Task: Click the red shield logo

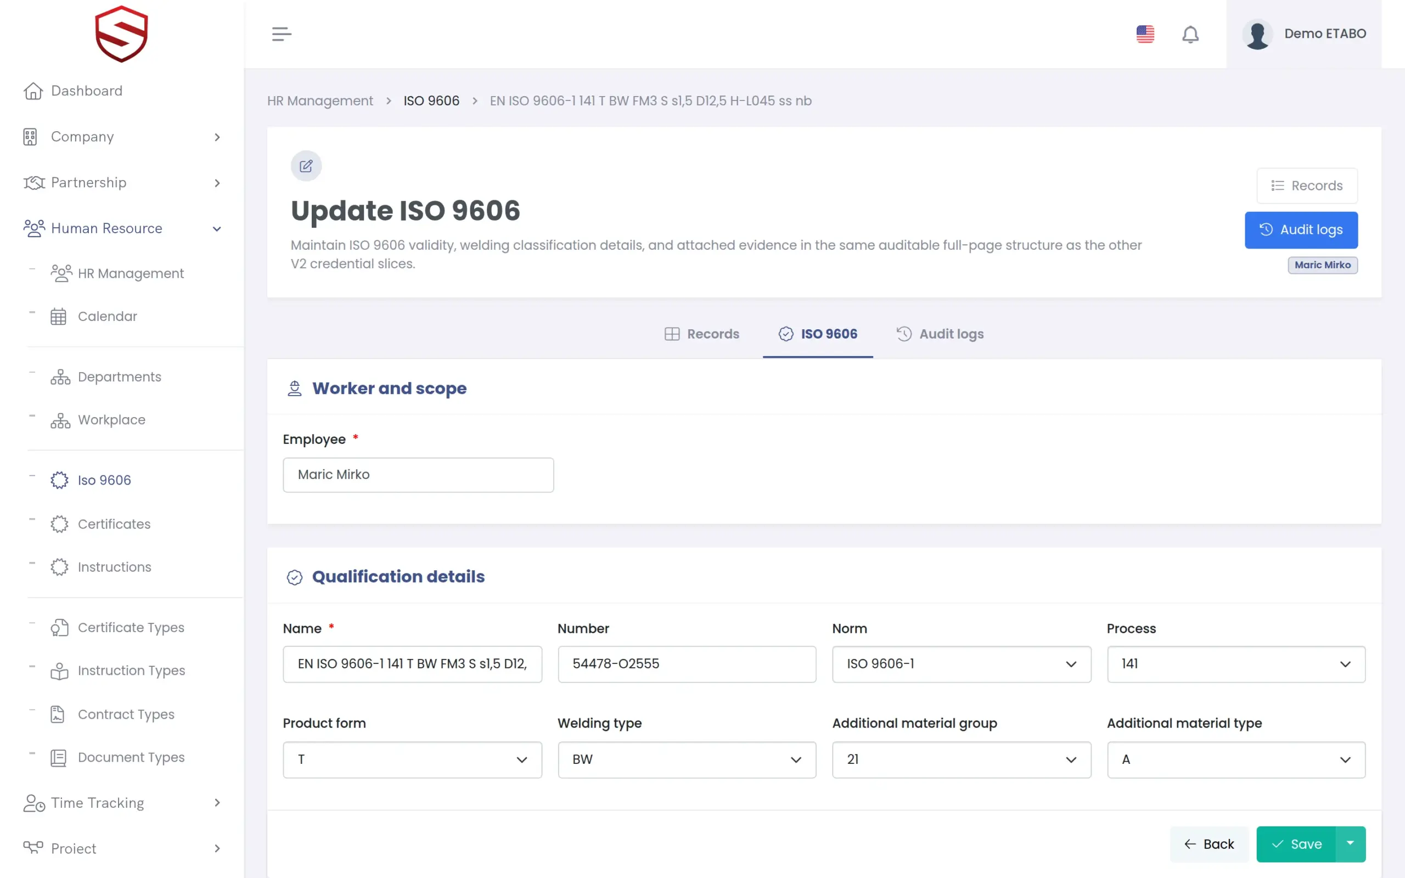Action: tap(121, 33)
